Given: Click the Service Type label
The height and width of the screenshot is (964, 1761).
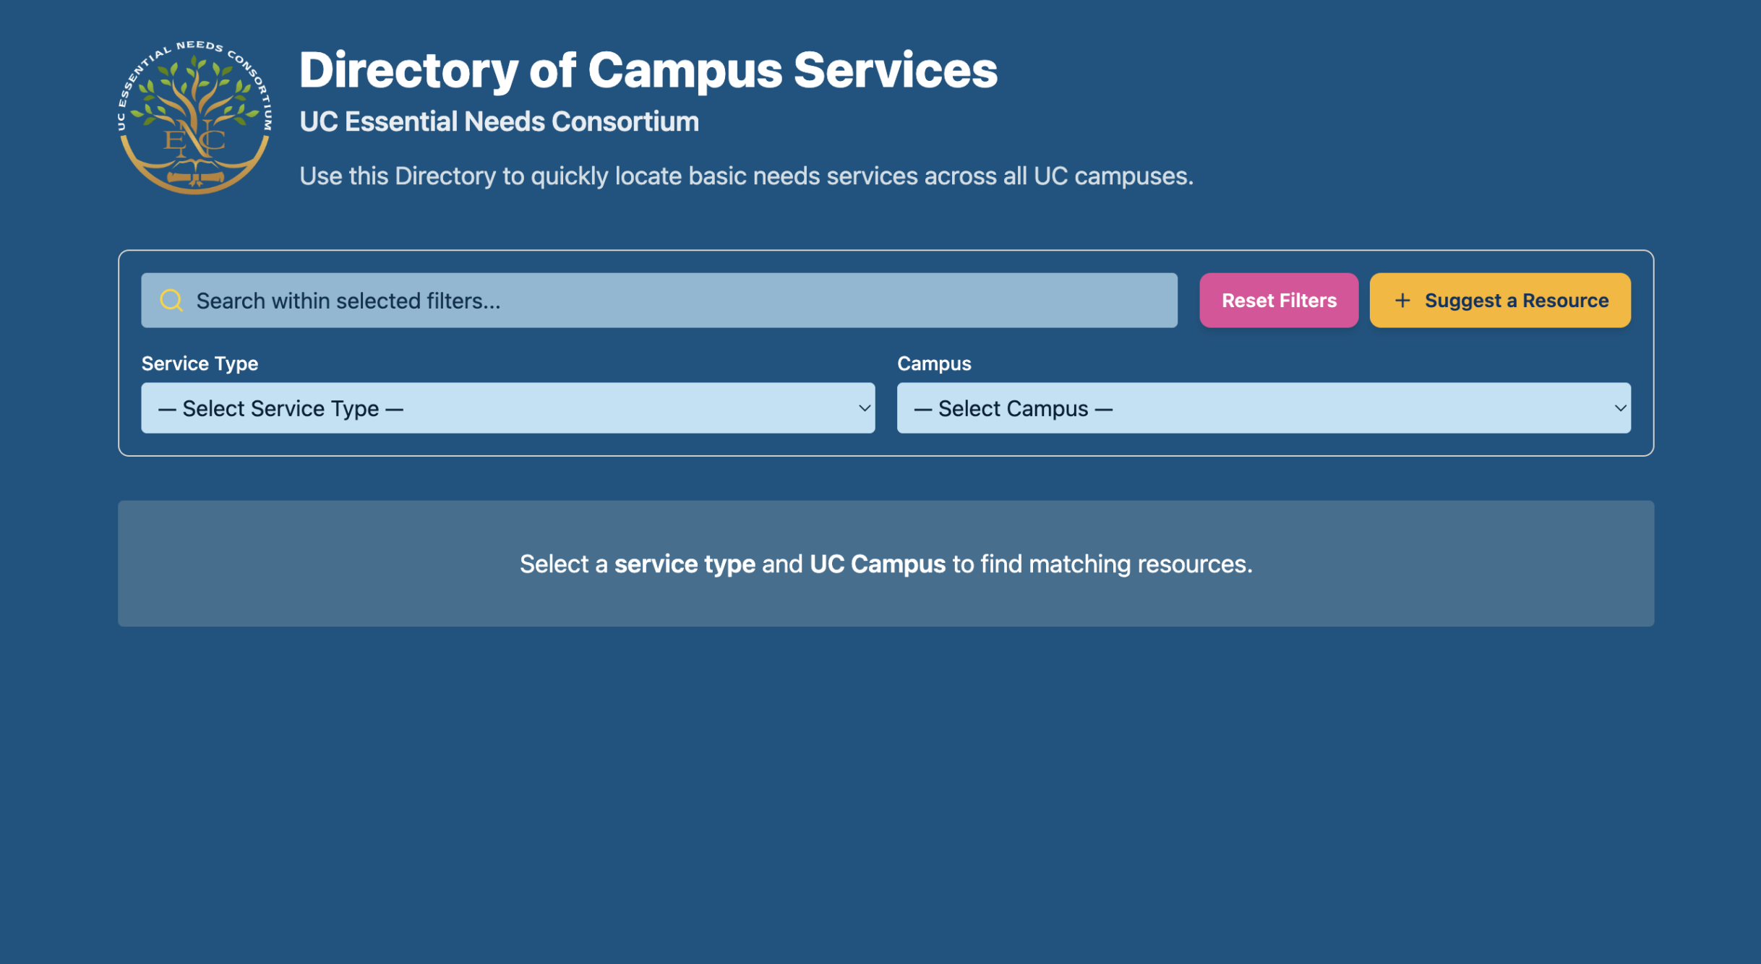Looking at the screenshot, I should pyautogui.click(x=200, y=363).
